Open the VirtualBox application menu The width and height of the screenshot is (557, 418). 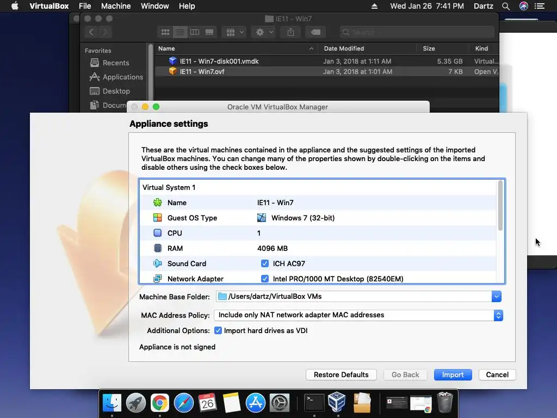49,6
